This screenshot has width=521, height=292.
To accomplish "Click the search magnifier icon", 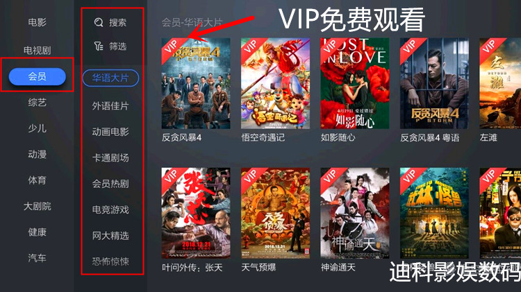I will [99, 22].
